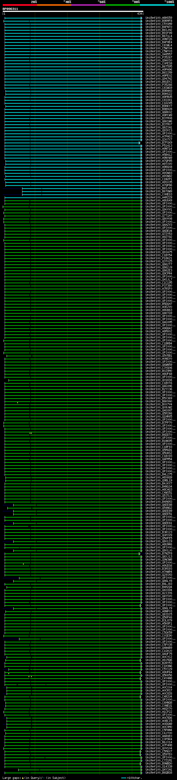Click the UniRef100_O48557 label
177x780 pixels.
[x=159, y=55]
